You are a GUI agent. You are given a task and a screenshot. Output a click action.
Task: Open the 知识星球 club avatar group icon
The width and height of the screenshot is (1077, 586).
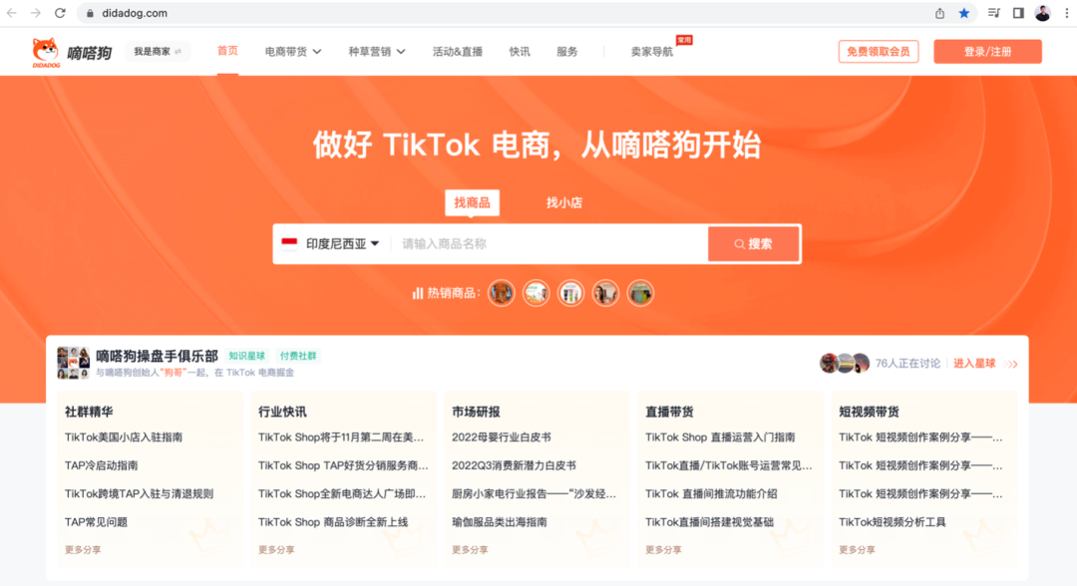coord(70,363)
